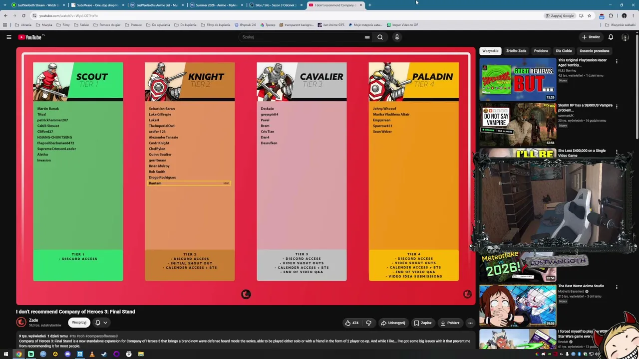Open the Muzyka bookmarks folder
The width and height of the screenshot is (639, 359).
tap(43, 25)
